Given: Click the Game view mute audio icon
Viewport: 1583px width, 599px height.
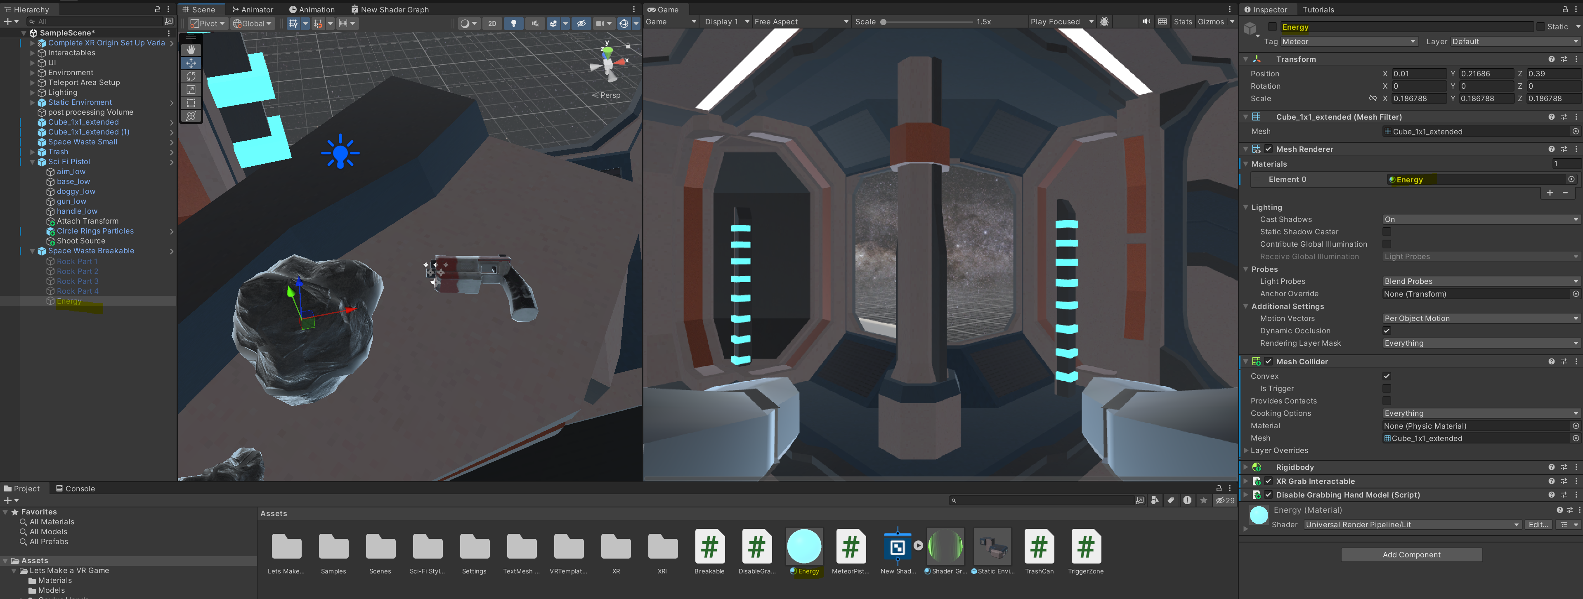Looking at the screenshot, I should point(1146,21).
